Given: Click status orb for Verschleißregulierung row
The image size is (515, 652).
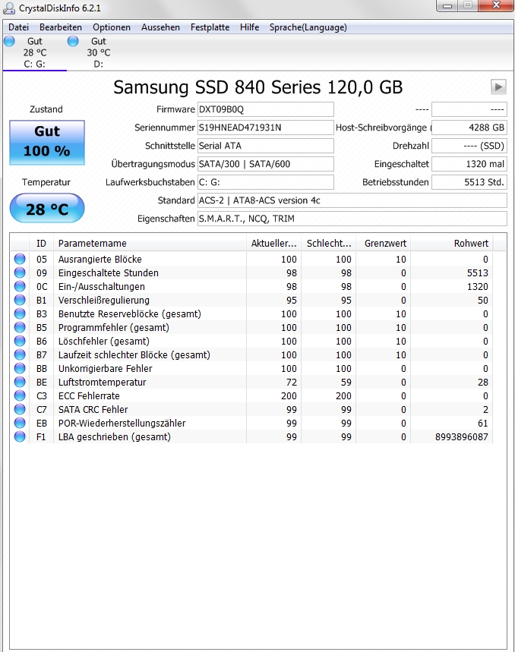Looking at the screenshot, I should pyautogui.click(x=20, y=301).
